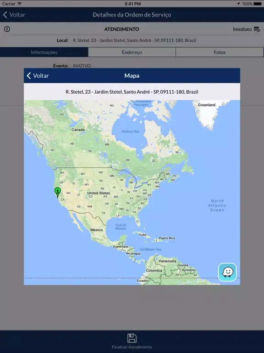
Task: Tap the location arrow icon in status bar
Action: click(238, 4)
